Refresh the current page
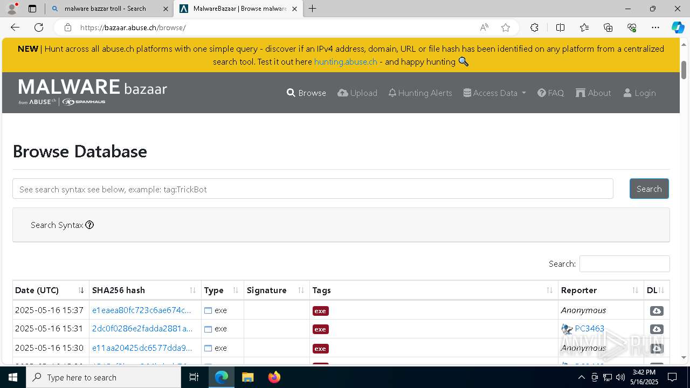This screenshot has height=388, width=690. pyautogui.click(x=39, y=27)
